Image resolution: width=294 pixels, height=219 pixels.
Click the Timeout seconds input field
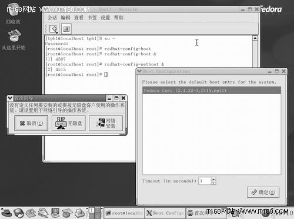(x=205, y=181)
